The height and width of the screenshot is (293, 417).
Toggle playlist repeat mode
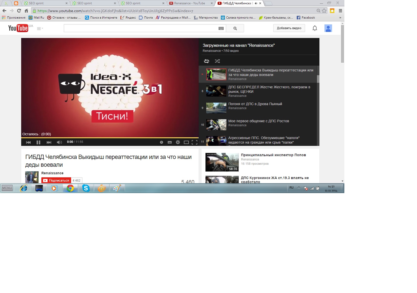[206, 61]
